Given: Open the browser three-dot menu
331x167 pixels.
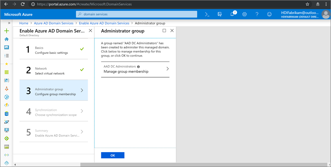Looking at the screenshot, I should tap(326, 4).
